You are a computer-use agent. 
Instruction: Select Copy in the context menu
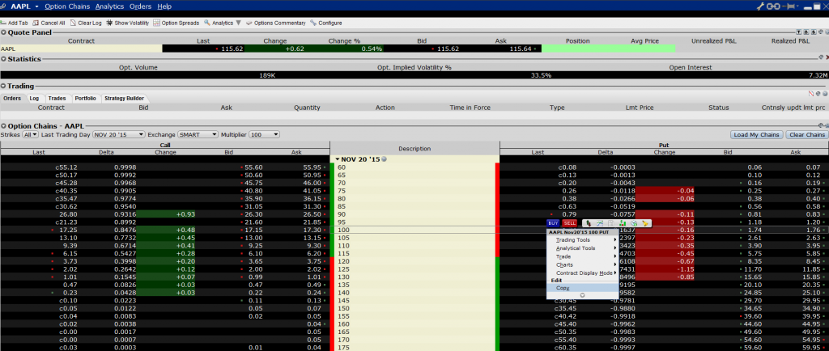point(583,288)
